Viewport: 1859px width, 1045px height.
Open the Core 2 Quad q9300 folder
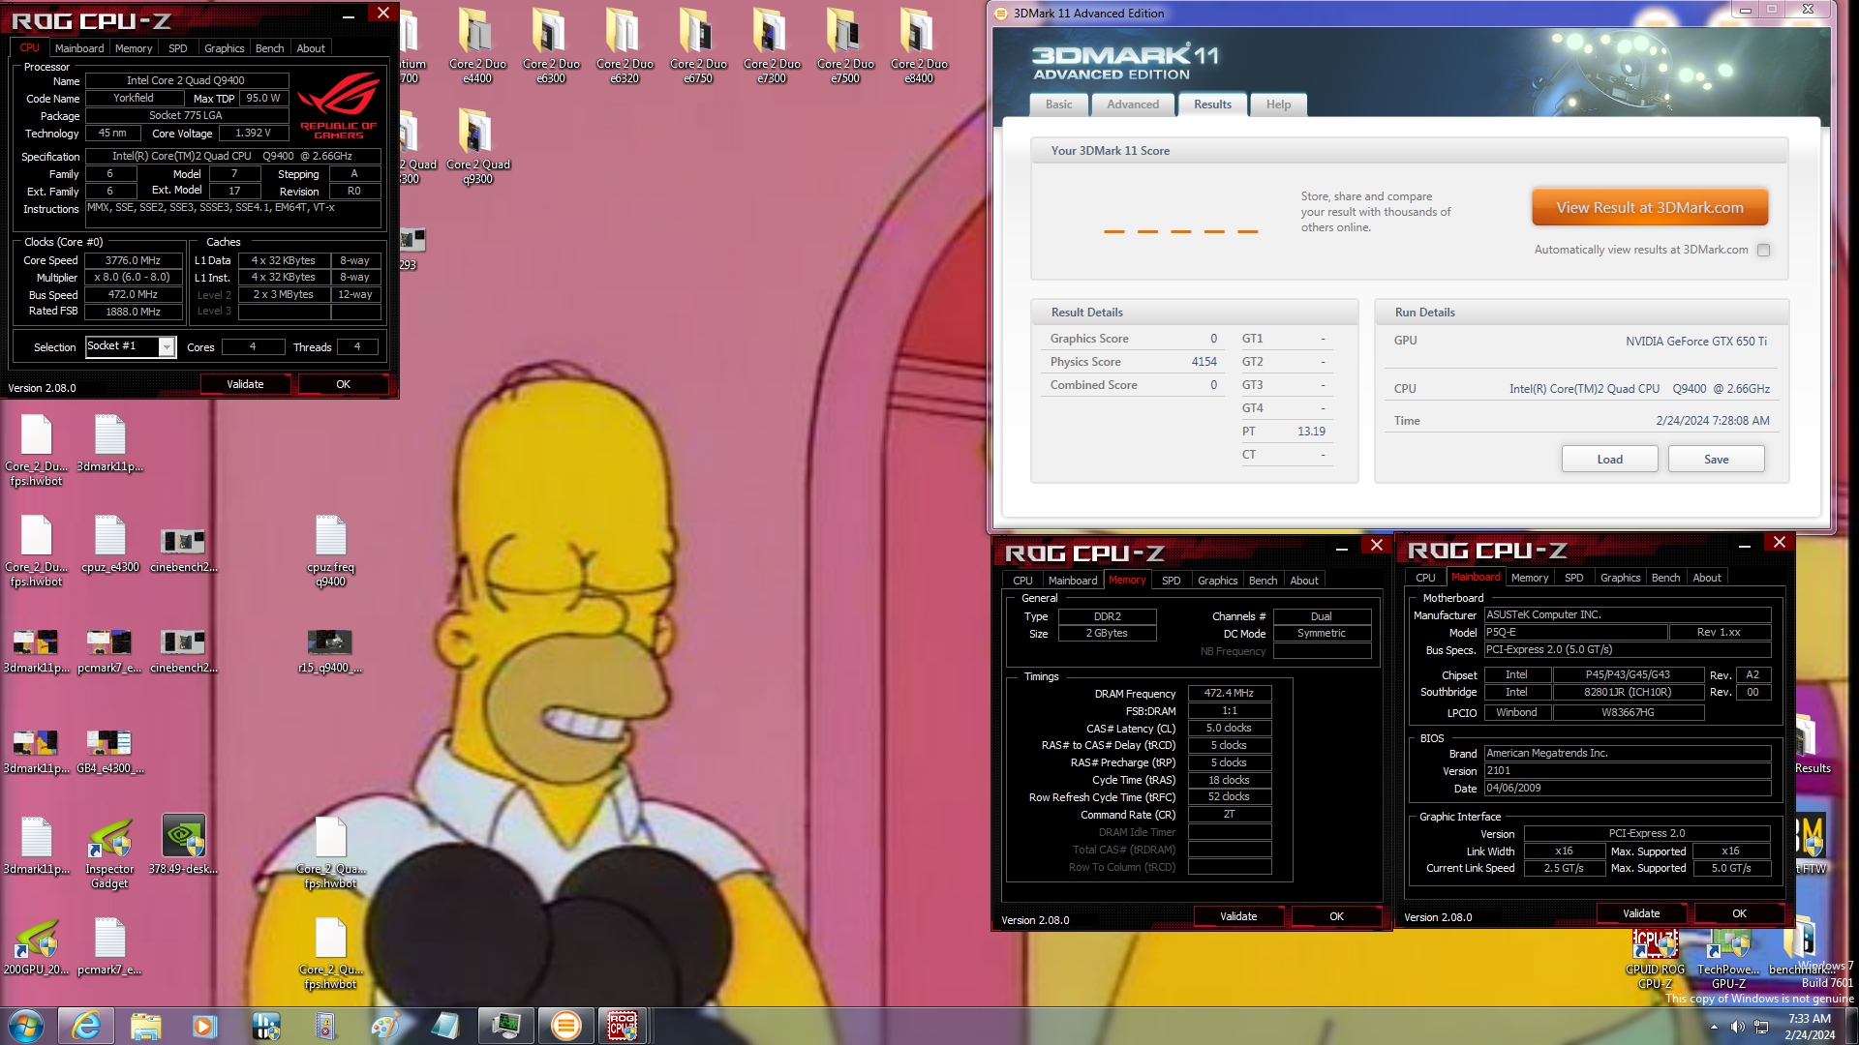click(x=477, y=146)
